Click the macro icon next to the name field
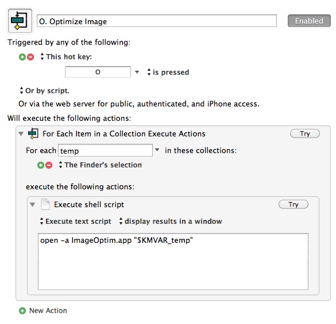Image resolution: width=336 pixels, height=324 pixels. pos(20,21)
